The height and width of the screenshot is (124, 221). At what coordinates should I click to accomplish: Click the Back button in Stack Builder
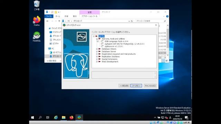click(124, 86)
